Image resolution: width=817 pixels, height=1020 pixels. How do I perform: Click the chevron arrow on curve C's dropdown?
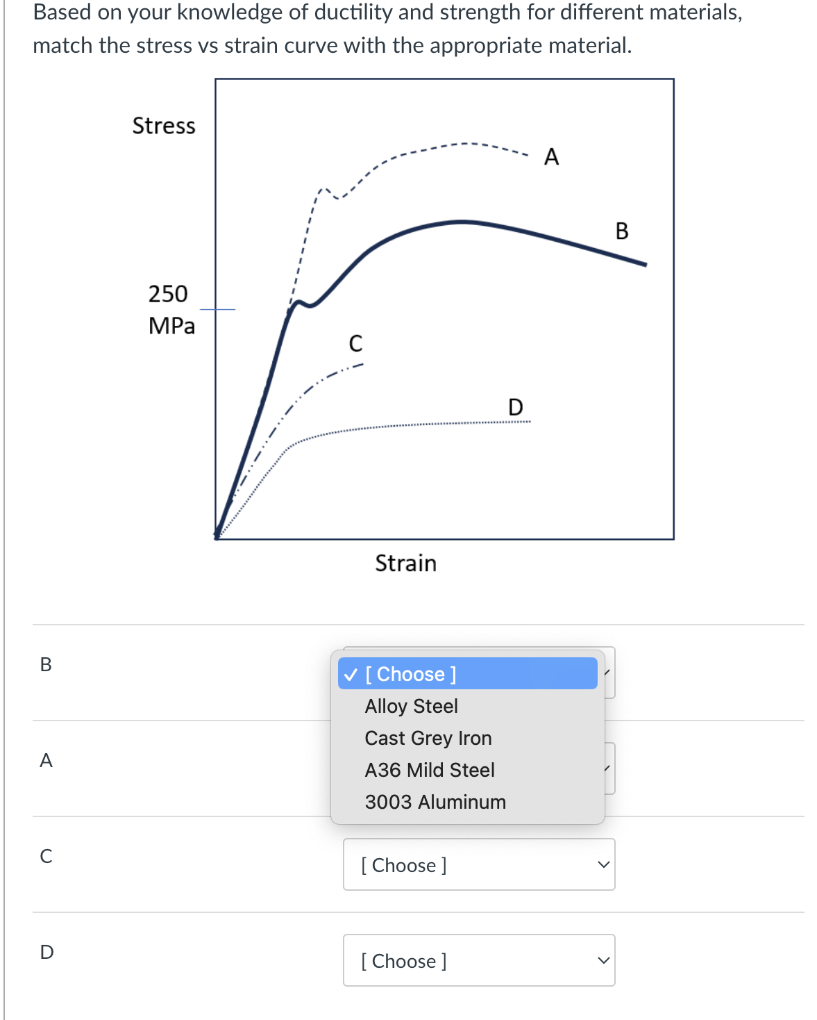coord(603,865)
